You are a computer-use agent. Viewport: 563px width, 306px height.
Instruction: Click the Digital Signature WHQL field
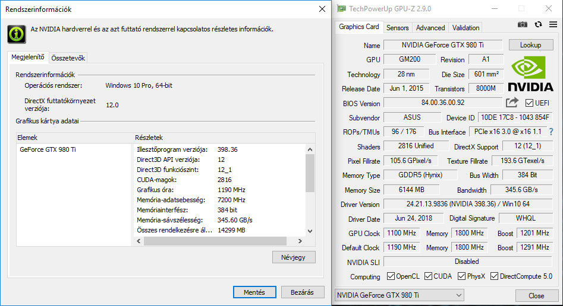[526, 218]
